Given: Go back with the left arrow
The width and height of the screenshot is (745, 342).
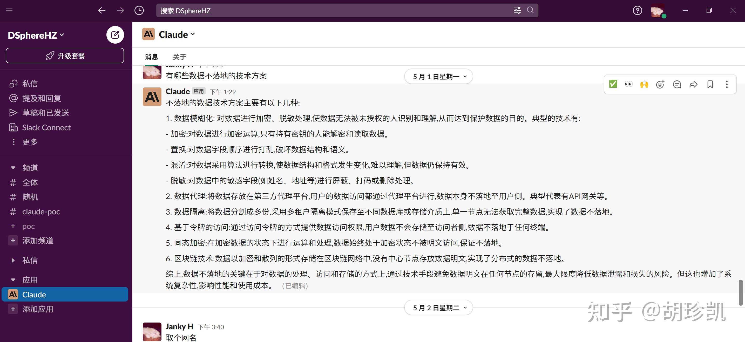Looking at the screenshot, I should (101, 10).
